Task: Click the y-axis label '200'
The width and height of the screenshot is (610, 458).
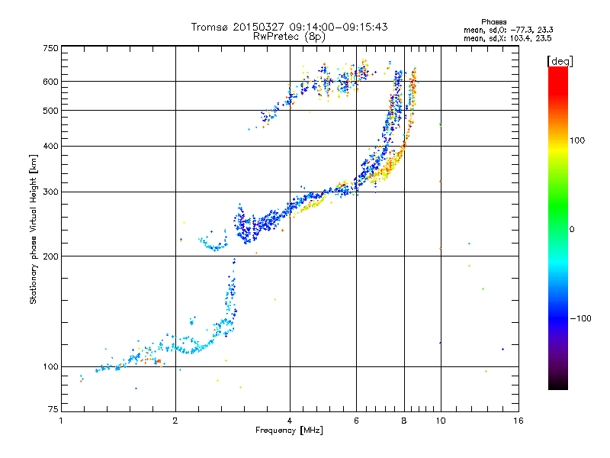Action: [50, 256]
